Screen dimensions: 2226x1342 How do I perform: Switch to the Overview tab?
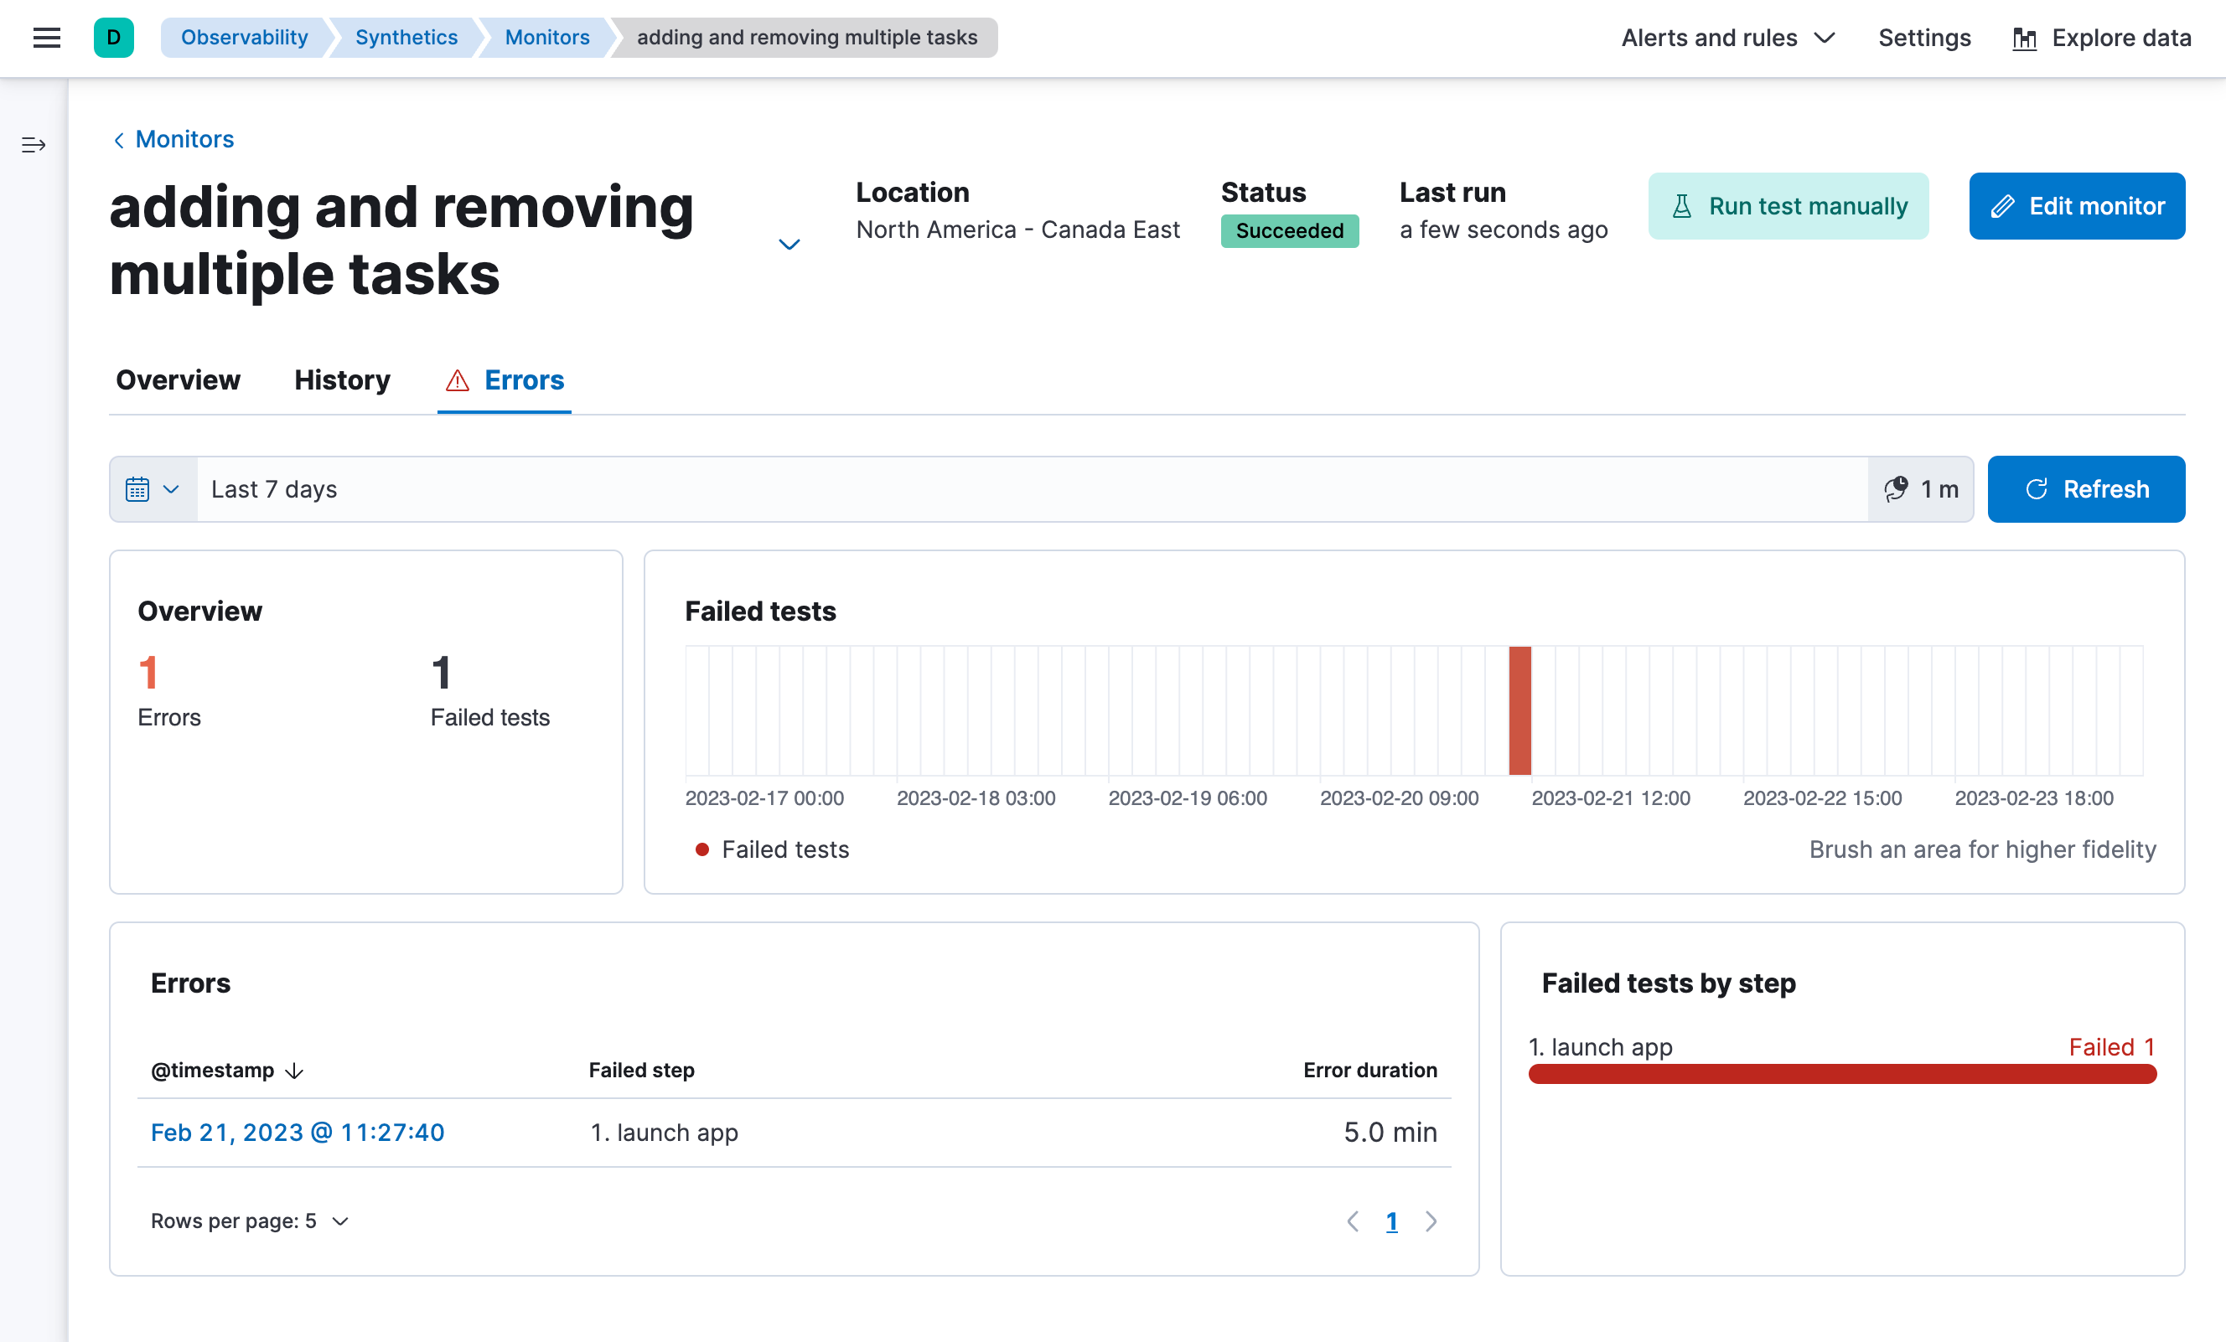(x=177, y=379)
